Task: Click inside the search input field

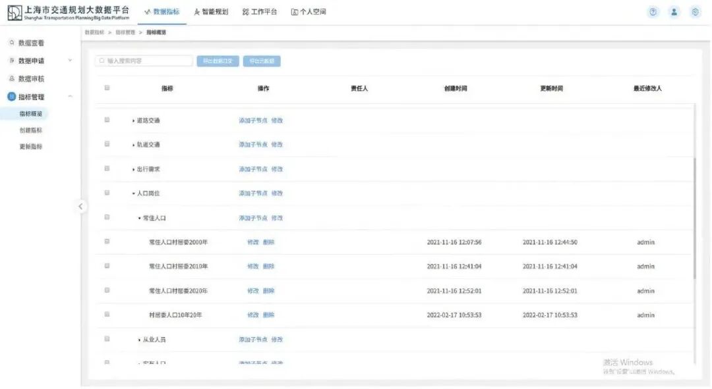Action: click(145, 61)
